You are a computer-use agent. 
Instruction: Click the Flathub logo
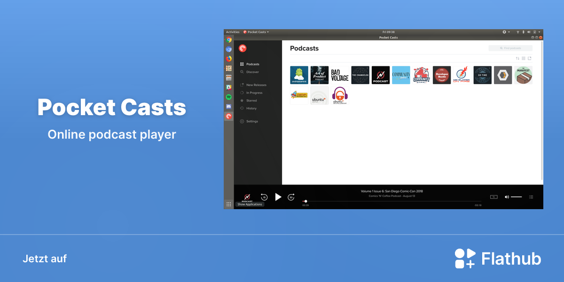pyautogui.click(x=498, y=258)
